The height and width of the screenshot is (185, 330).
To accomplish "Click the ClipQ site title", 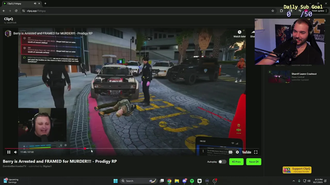I will coord(9,19).
